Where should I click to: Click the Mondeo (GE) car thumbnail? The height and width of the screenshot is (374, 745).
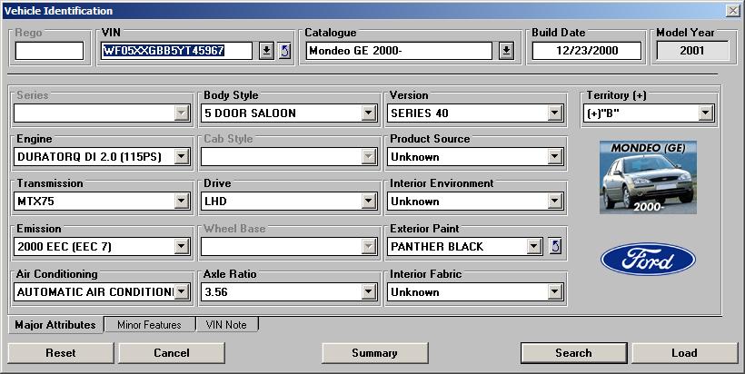[648, 177]
